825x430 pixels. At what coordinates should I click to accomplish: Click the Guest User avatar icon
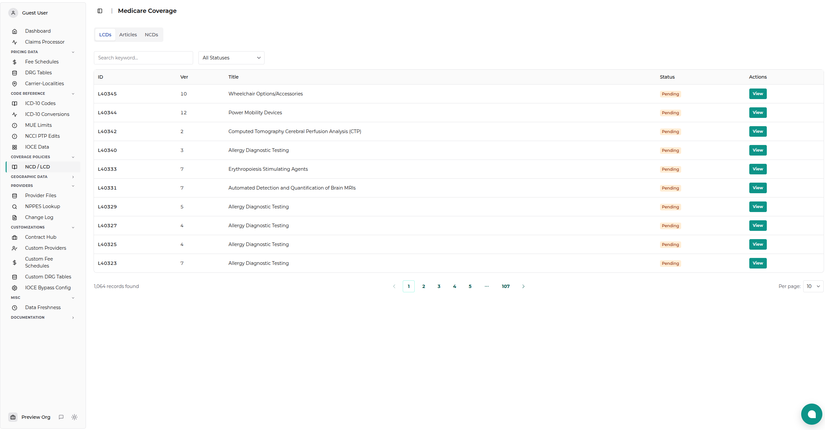tap(13, 13)
